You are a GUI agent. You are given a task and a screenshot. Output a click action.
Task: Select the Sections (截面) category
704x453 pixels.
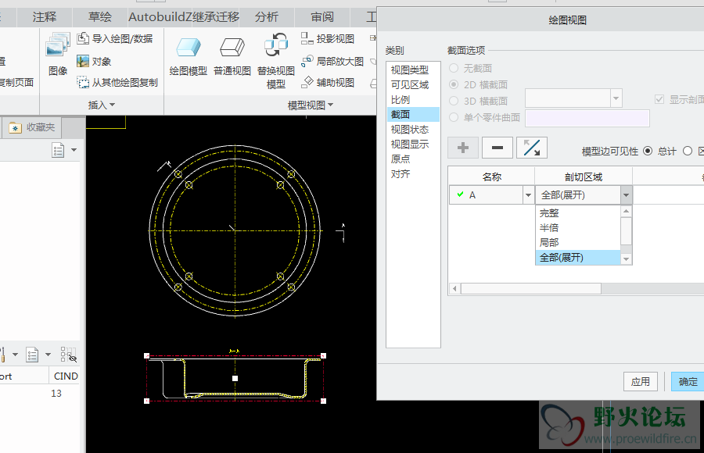tap(412, 114)
